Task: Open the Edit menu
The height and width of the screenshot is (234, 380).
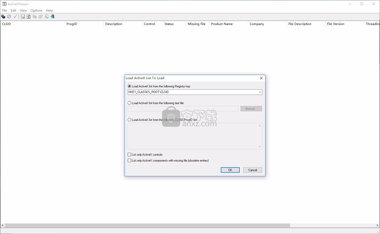Action: (13, 11)
